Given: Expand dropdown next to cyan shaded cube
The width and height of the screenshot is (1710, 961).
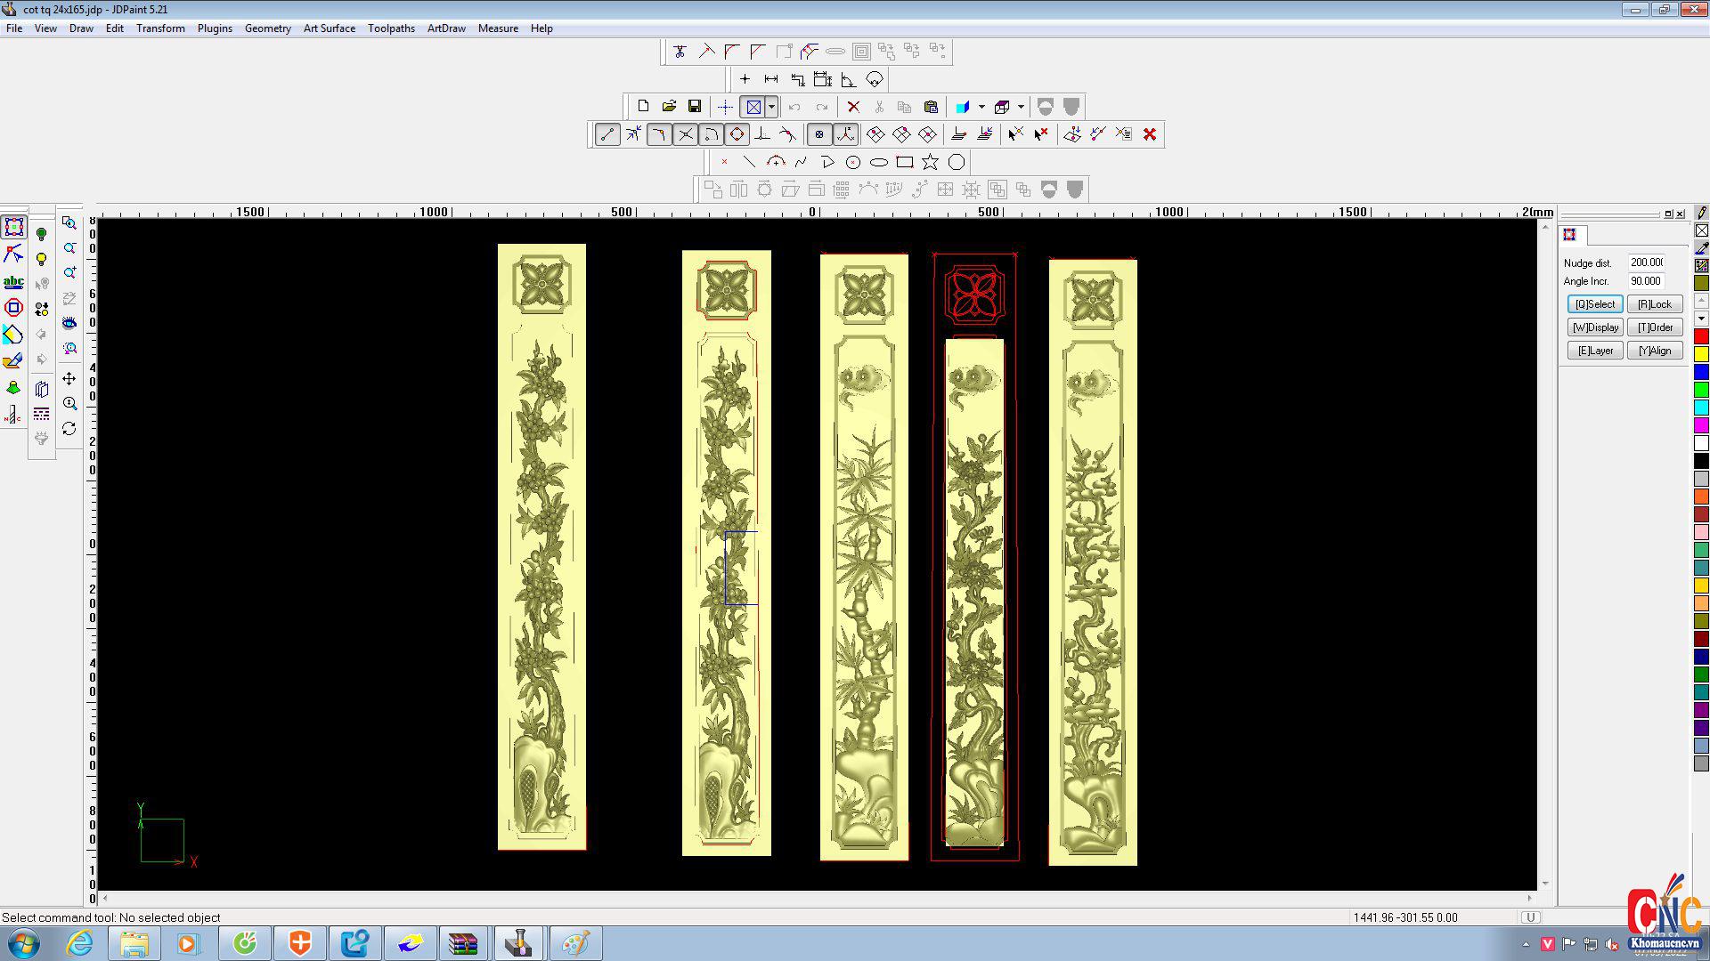Looking at the screenshot, I should 981,107.
